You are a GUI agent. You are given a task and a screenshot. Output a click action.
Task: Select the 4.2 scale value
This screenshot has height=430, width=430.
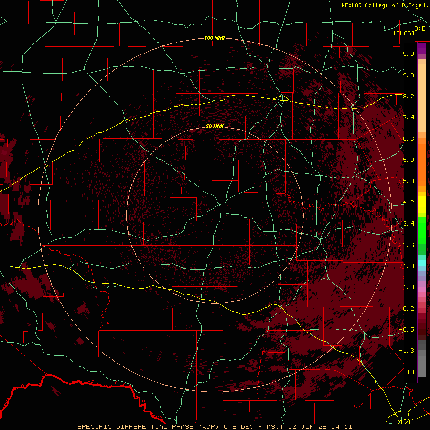coord(408,203)
